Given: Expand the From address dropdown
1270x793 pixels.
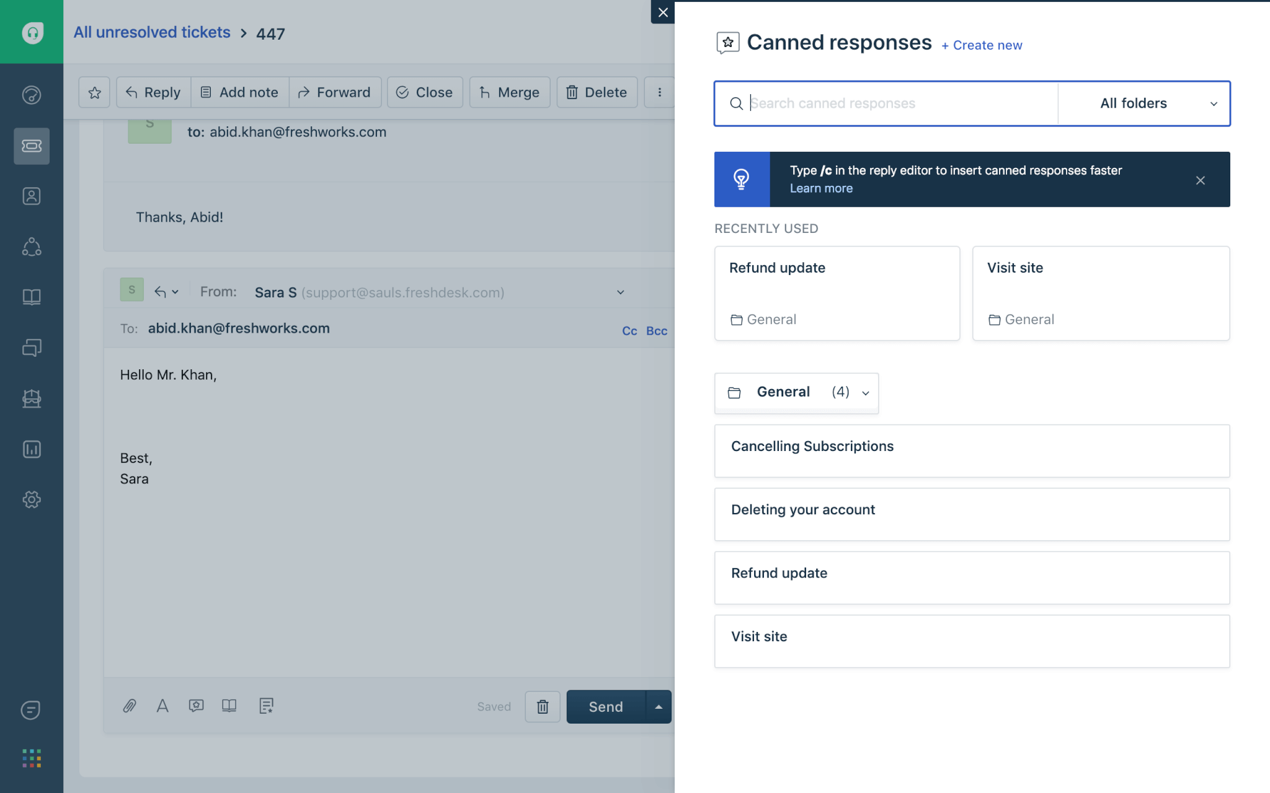Looking at the screenshot, I should [620, 292].
